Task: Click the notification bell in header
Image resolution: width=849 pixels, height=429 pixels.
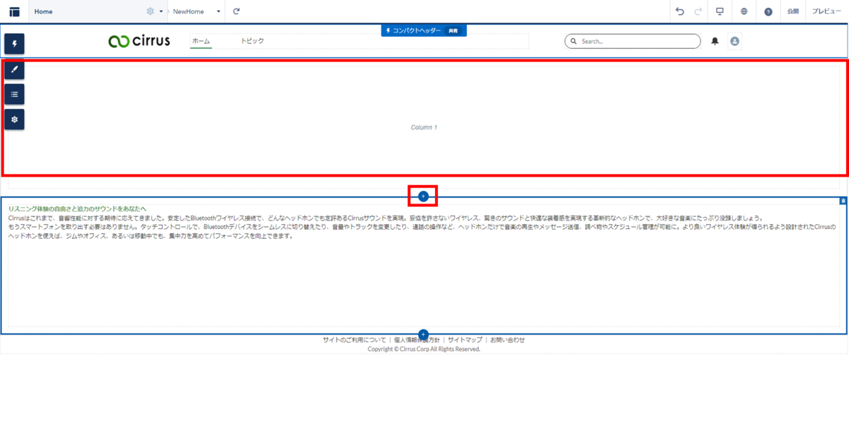Action: point(715,41)
